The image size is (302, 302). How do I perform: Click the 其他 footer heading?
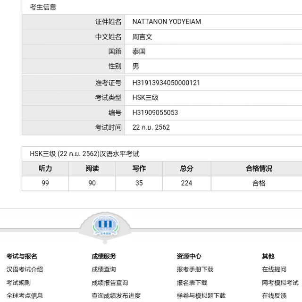[x=268, y=256]
